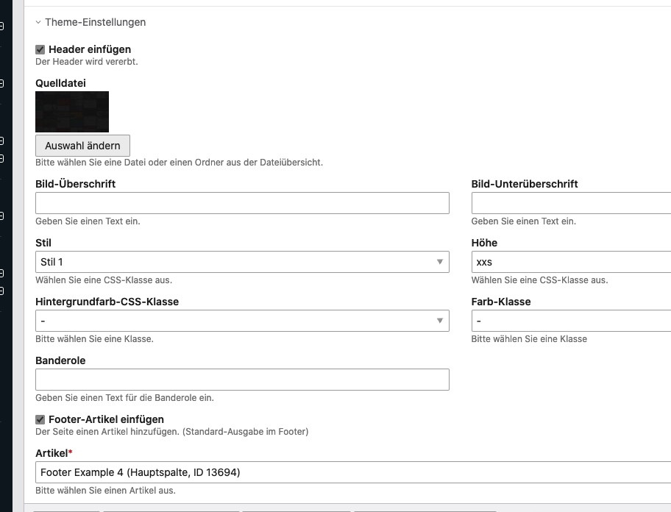The width and height of the screenshot is (671, 512).
Task: Click the Banderole field label
Action: coord(60,360)
